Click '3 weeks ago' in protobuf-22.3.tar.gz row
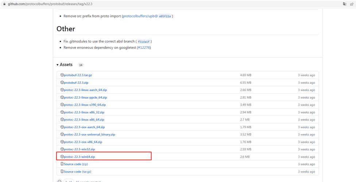Viewport: 356px width, 182px height. [306, 75]
